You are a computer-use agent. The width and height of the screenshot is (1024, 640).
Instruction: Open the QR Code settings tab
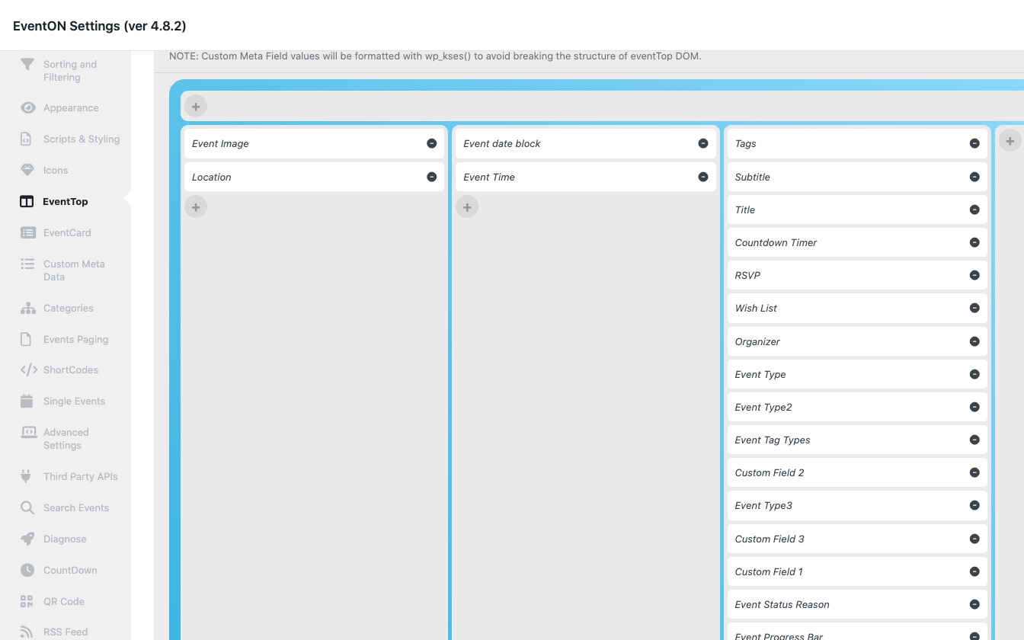pos(66,602)
